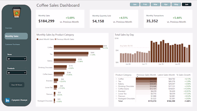
Task: Click the coffee cup logo icon
Action: pyautogui.click(x=17, y=12)
